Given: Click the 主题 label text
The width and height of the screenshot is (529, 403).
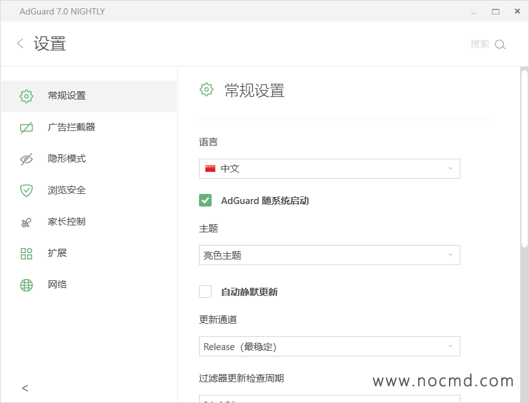Looking at the screenshot, I should point(208,229).
